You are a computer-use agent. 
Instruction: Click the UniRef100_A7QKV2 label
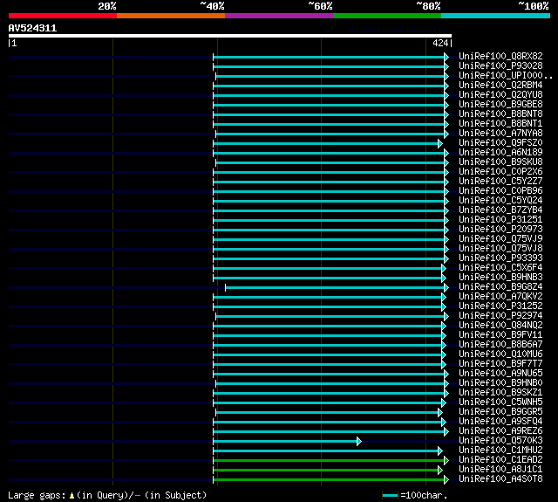[500, 297]
